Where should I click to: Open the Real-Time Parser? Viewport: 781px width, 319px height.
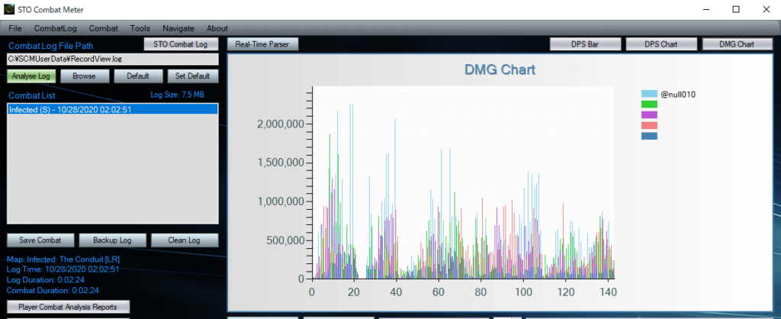tap(263, 44)
